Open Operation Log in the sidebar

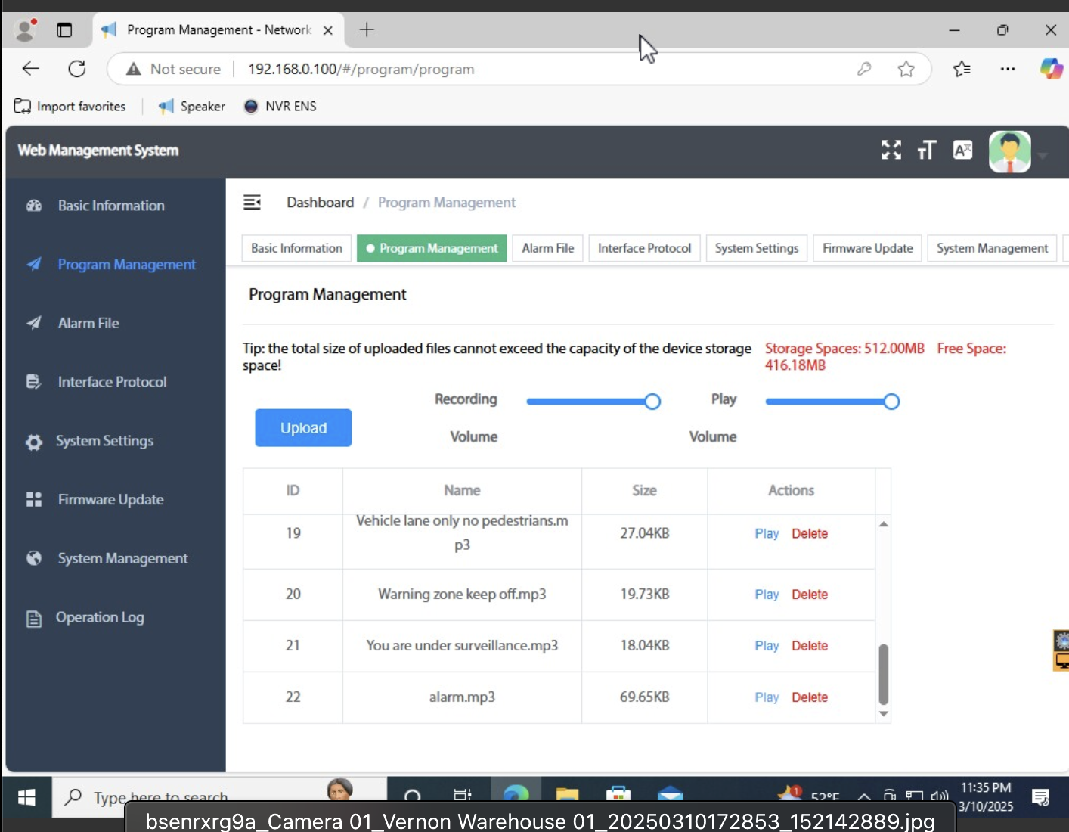tap(100, 617)
